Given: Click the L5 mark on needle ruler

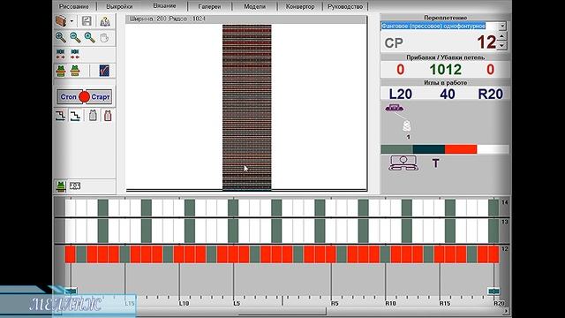Looking at the screenshot, I should click(237, 304).
